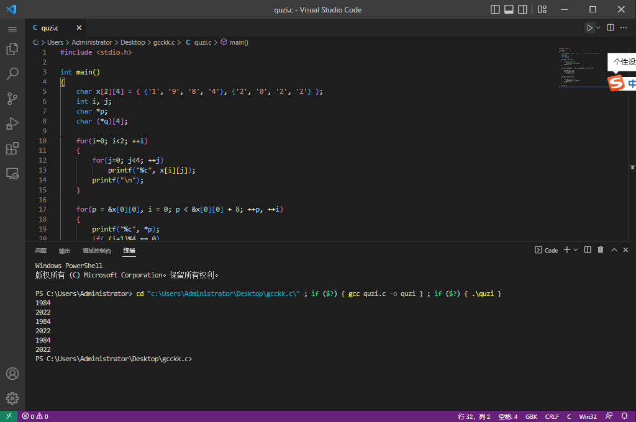636x422 pixels.
Task: Toggle the secondary side bar layout button
Action: tap(523, 9)
